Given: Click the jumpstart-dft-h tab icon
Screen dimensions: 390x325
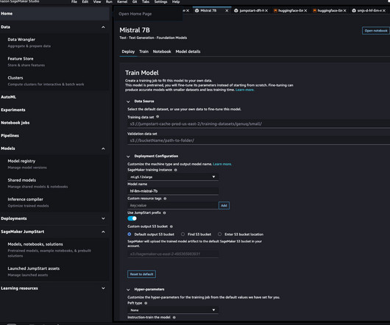Looking at the screenshot, I should tap(236, 10).
